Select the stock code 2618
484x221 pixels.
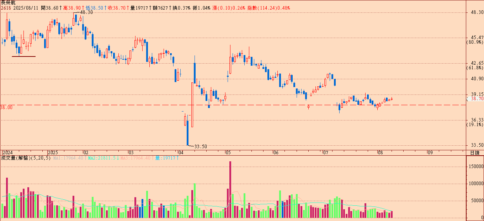click(x=6, y=7)
